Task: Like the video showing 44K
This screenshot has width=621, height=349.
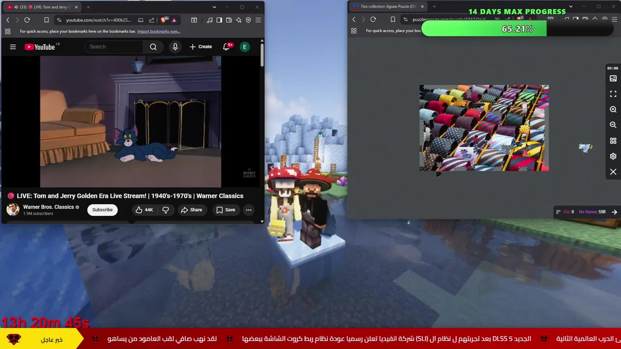Action: click(144, 210)
